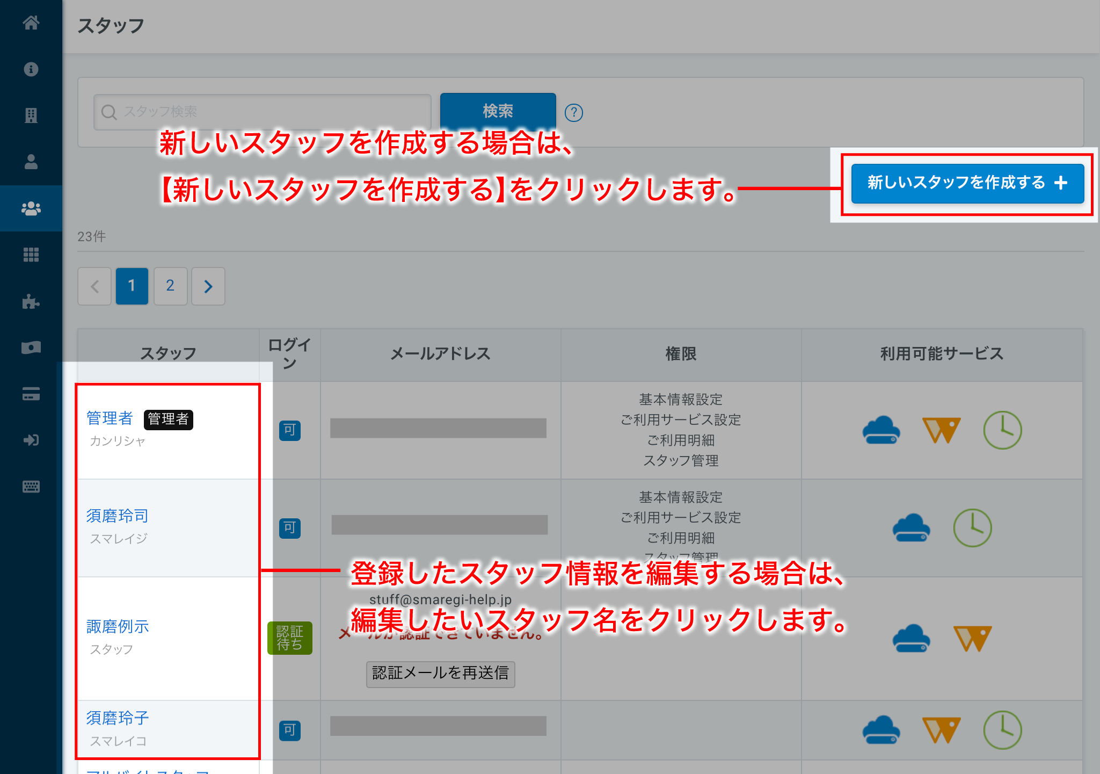Open the puzzle piece plugin icon

coord(31,301)
